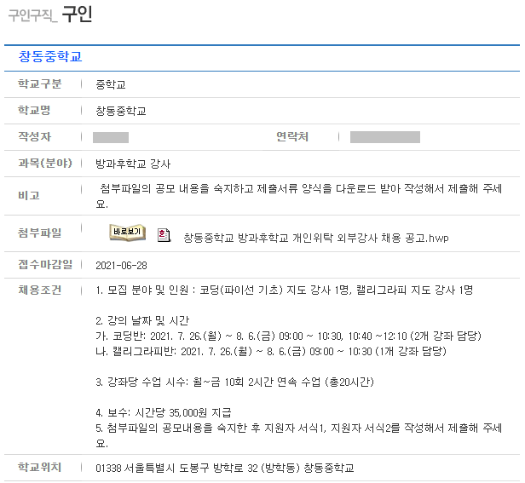The width and height of the screenshot is (525, 483).
Task: Click the redacted 작성자 value box
Action: [x=111, y=137]
